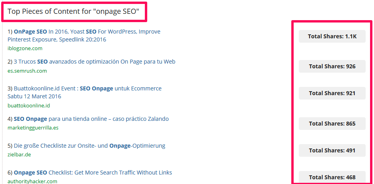Open the 3 Trucos SEO avanzados article
Image resolution: width=374 pixels, height=184 pixels.
(95, 62)
